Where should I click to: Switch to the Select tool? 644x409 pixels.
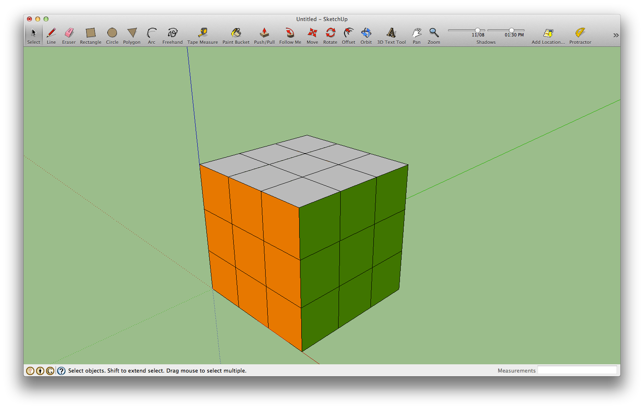tap(33, 33)
